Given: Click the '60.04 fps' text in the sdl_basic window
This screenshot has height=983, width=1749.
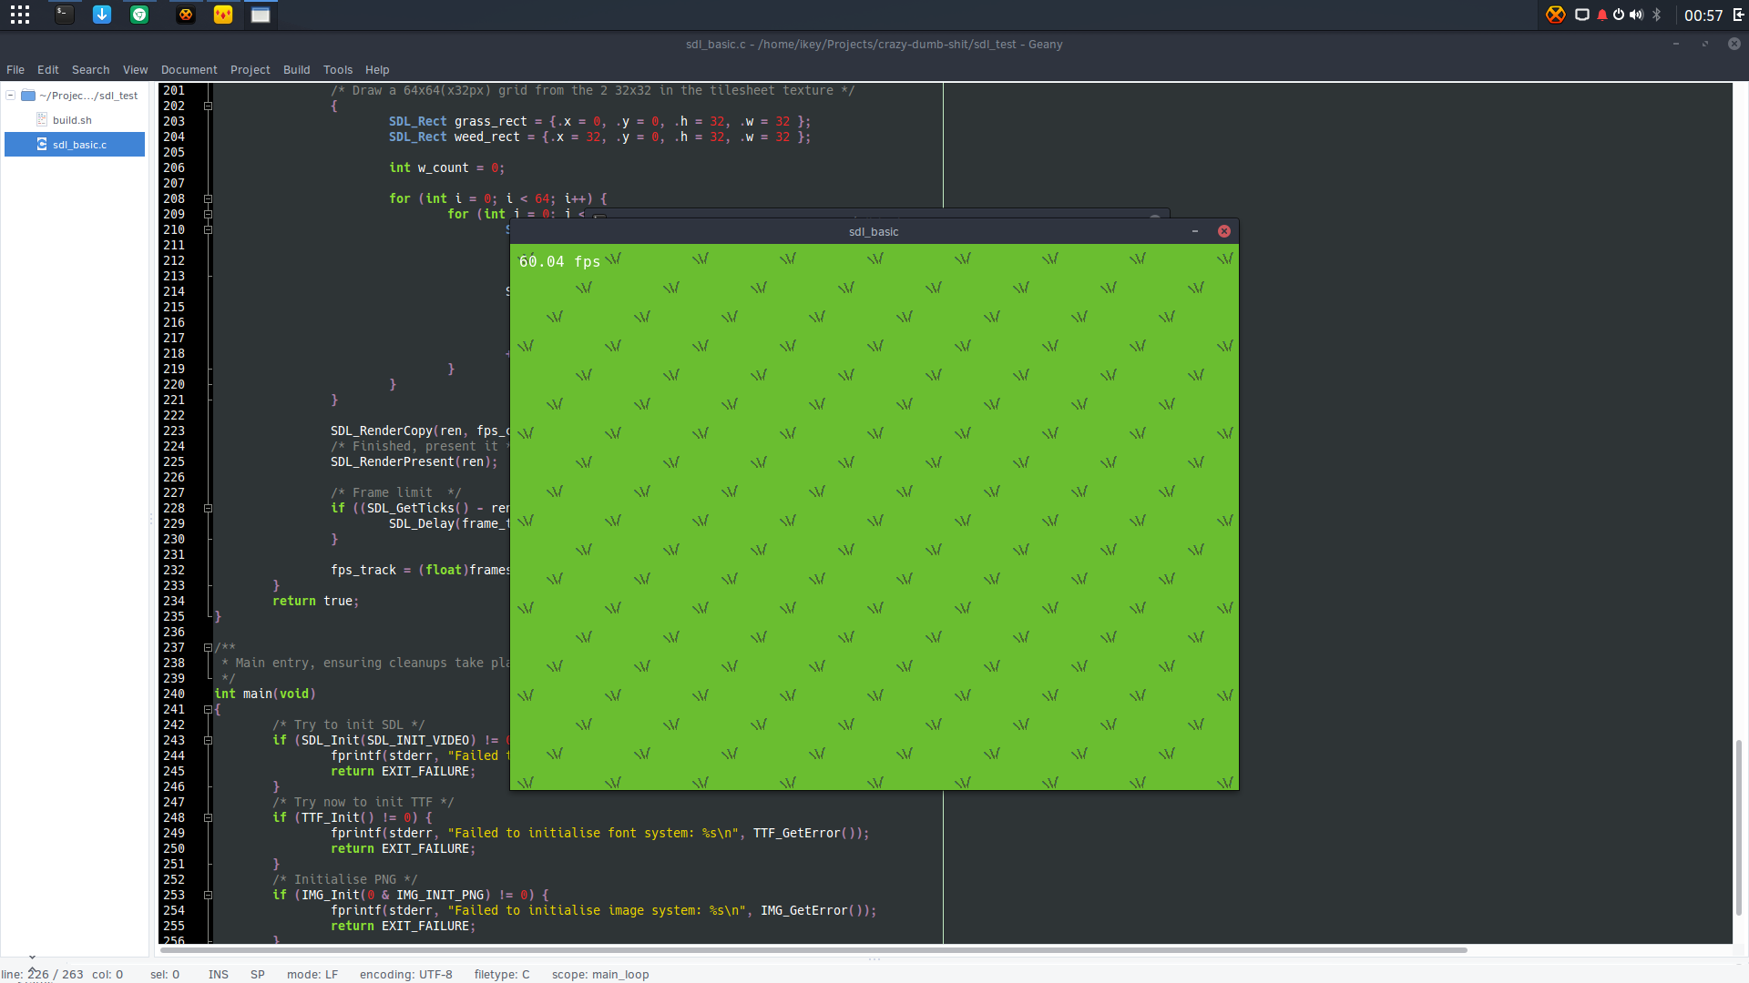Looking at the screenshot, I should click(x=559, y=261).
